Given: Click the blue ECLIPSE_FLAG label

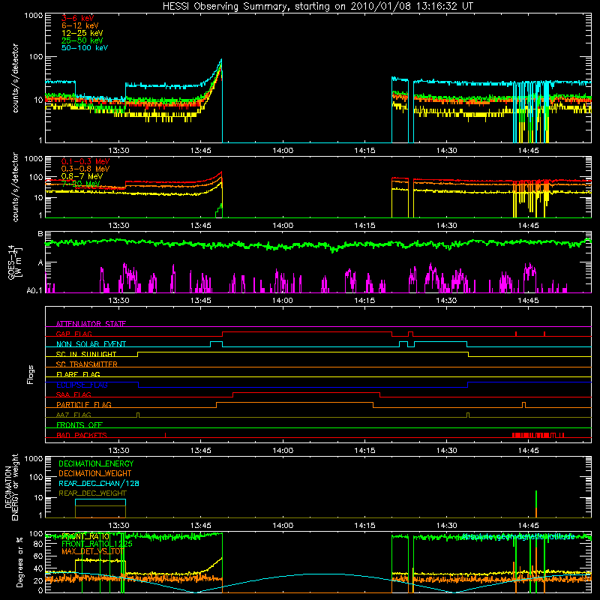Looking at the screenshot, I should pos(82,385).
